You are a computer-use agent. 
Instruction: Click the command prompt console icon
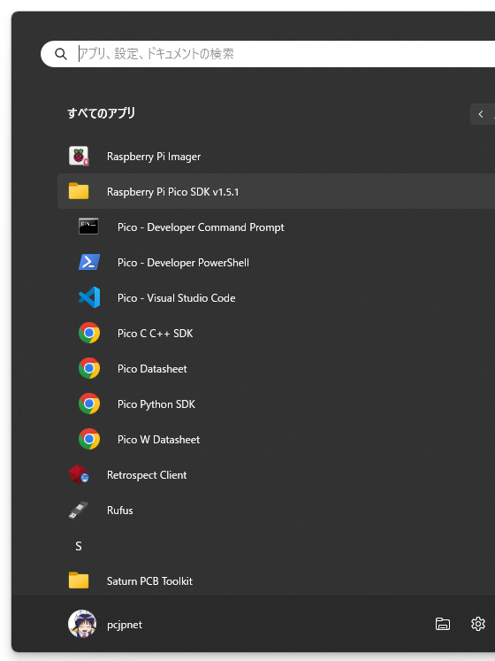(x=89, y=227)
